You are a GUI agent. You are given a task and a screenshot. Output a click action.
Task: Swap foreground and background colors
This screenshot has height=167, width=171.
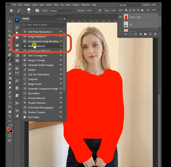click(x=11, y=125)
